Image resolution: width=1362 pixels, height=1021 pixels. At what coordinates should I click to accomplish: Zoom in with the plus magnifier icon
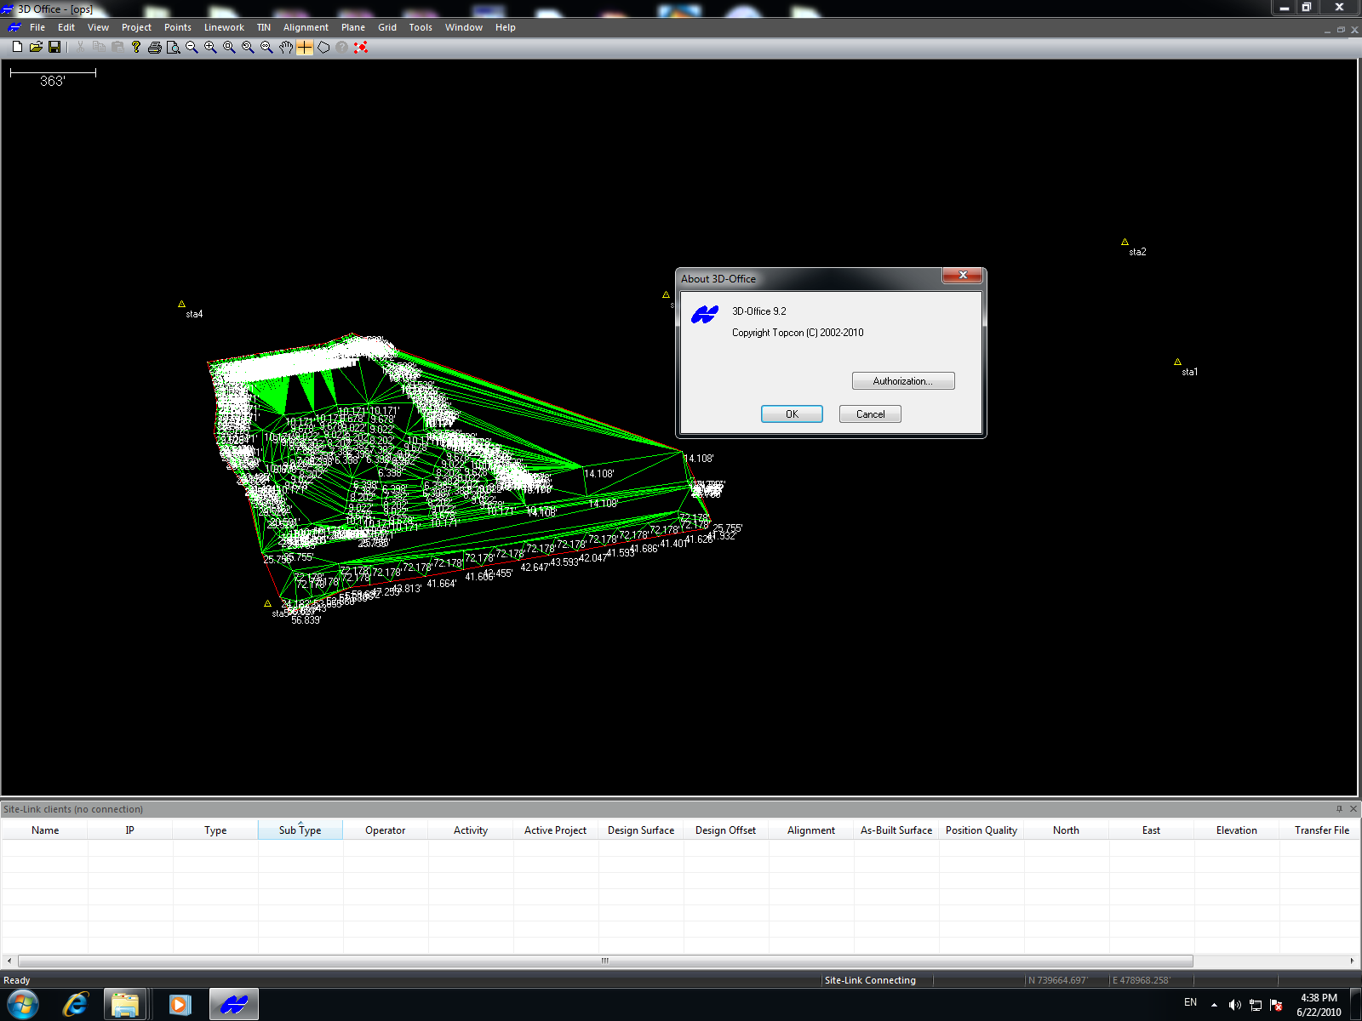pyautogui.click(x=211, y=47)
